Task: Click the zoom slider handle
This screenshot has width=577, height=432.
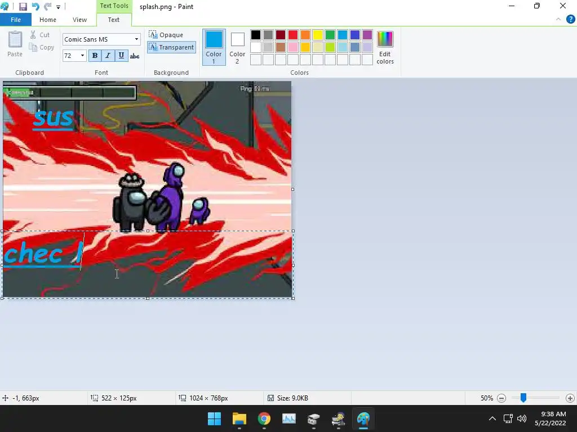Action: click(523, 398)
